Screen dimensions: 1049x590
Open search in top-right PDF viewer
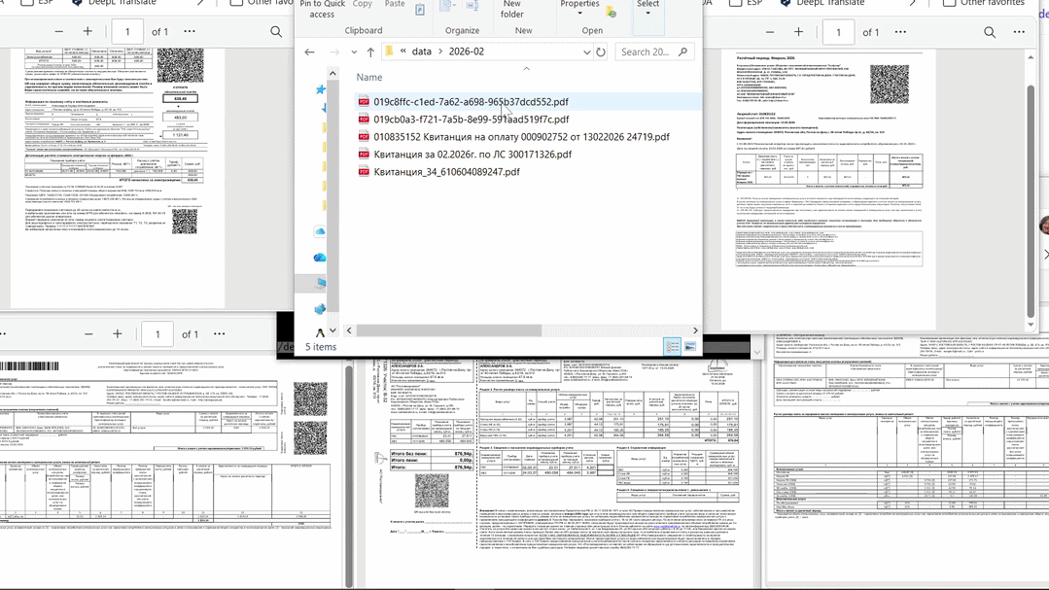990,32
